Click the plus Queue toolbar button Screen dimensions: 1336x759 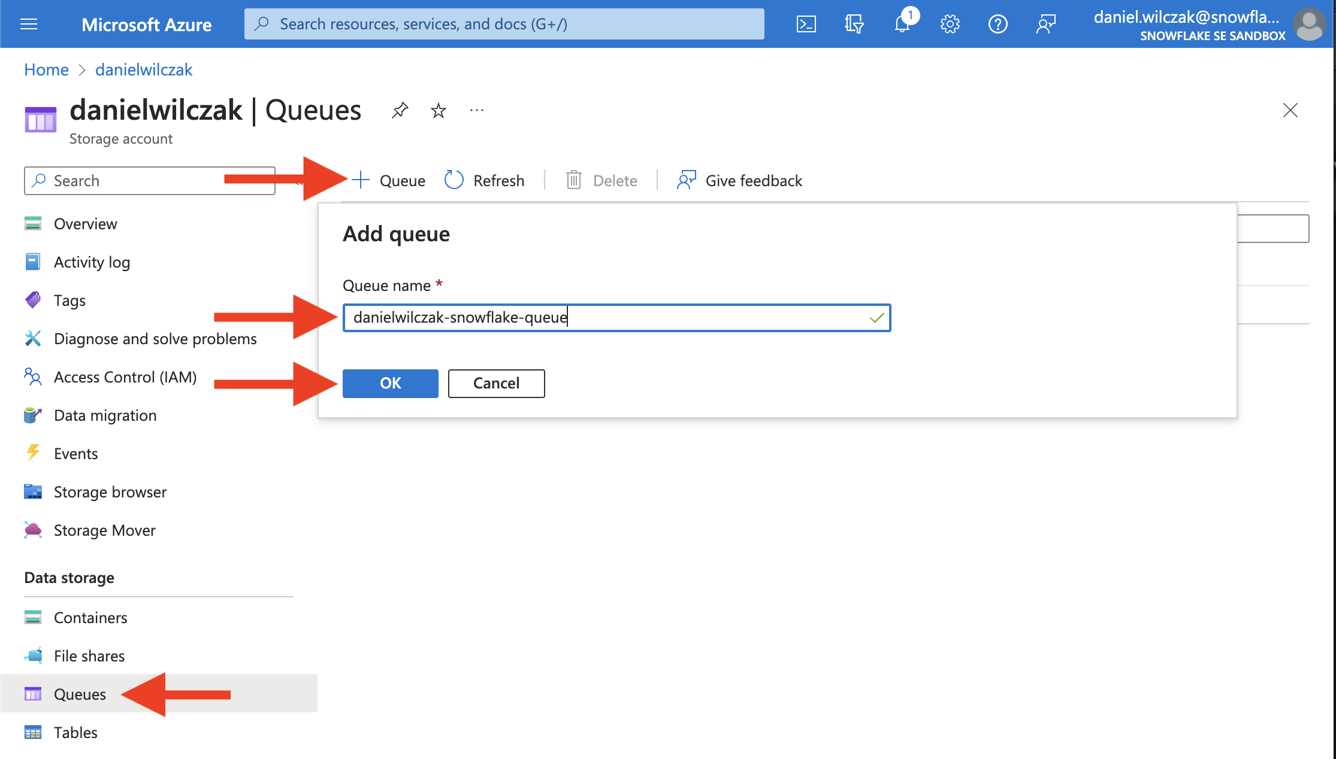389,180
